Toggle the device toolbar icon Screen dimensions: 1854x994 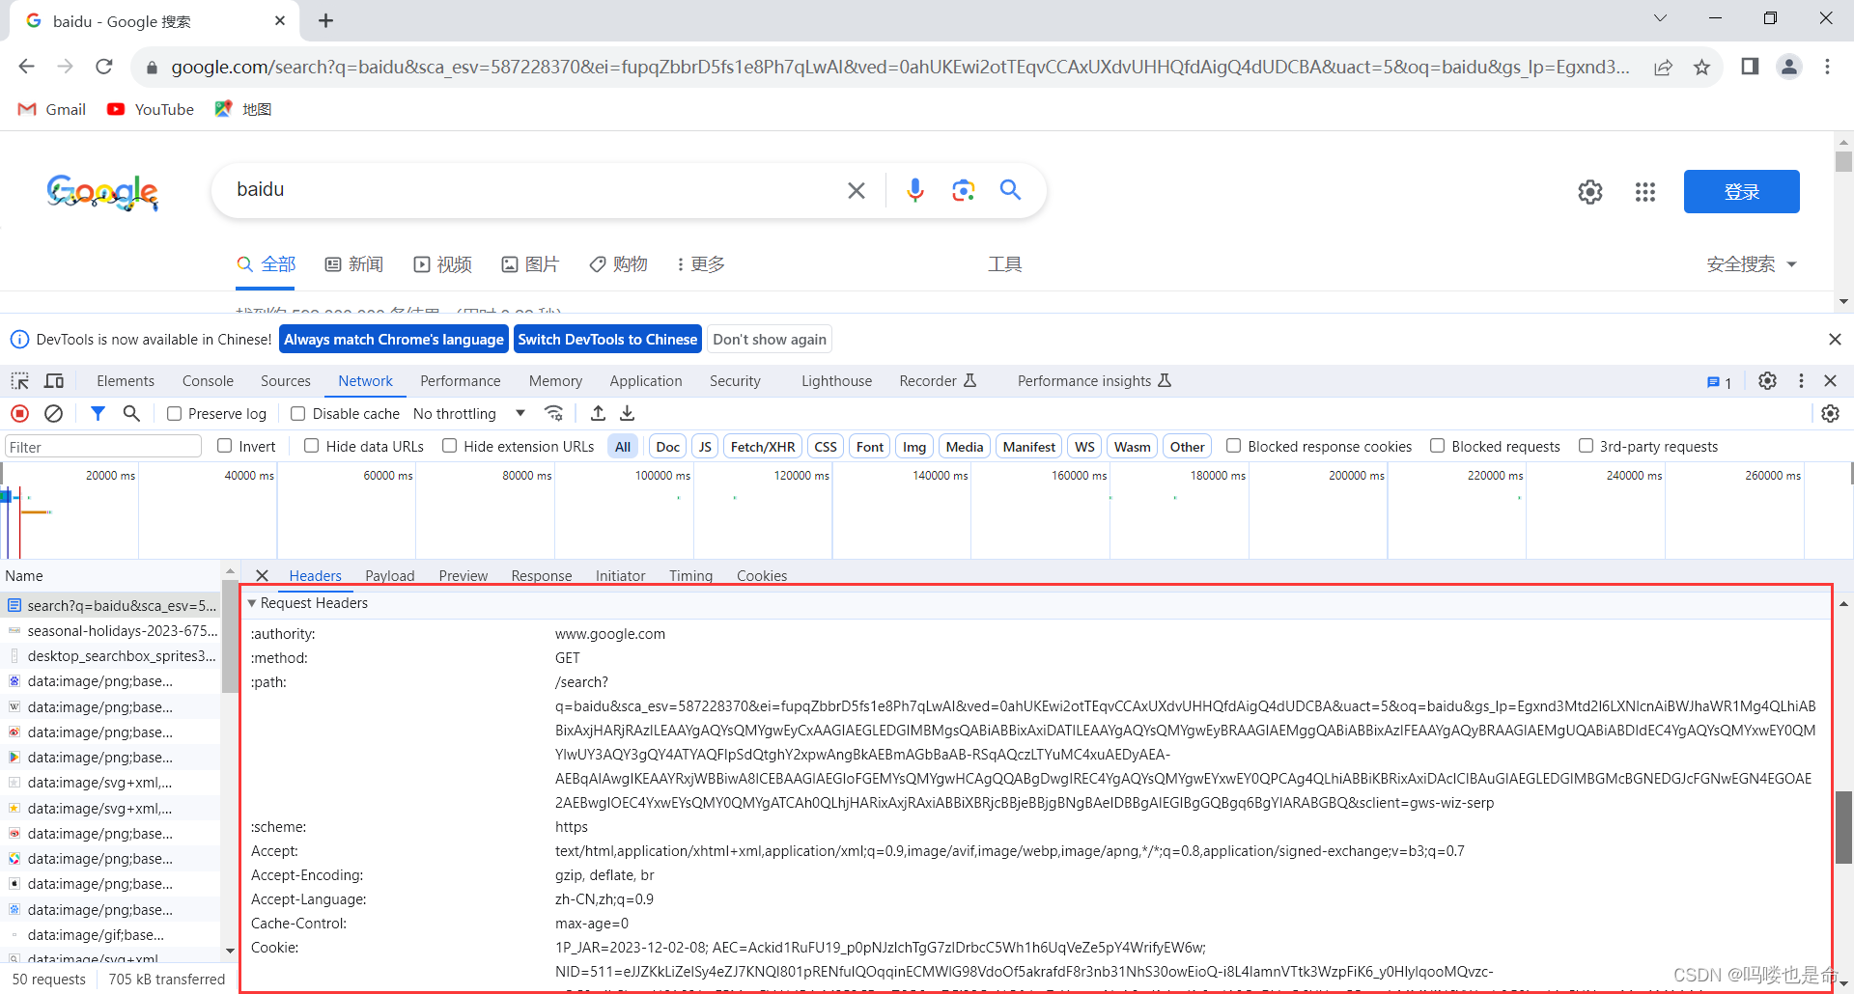click(54, 381)
